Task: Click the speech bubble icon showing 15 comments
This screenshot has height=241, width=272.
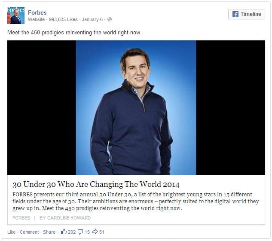Action: click(x=80, y=232)
